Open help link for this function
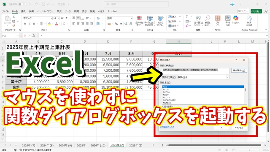 (x=167, y=127)
